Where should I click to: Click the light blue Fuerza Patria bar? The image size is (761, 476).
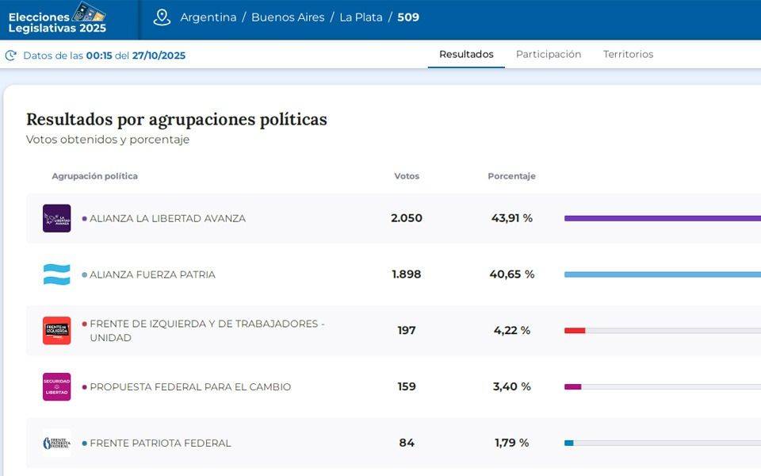tap(662, 274)
